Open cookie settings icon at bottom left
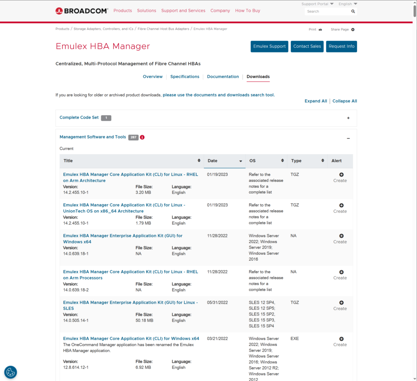 [x=11, y=372]
